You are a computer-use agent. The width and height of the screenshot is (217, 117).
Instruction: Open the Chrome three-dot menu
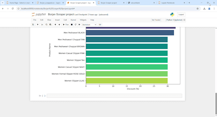tap(214, 9)
